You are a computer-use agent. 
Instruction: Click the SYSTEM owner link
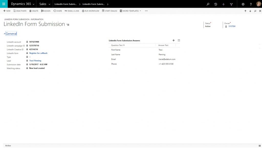point(232,26)
